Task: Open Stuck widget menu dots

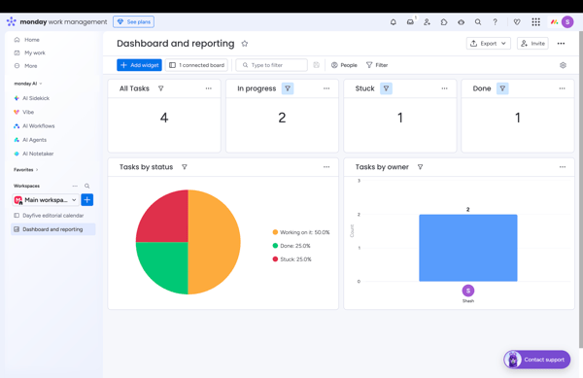Action: [x=444, y=88]
